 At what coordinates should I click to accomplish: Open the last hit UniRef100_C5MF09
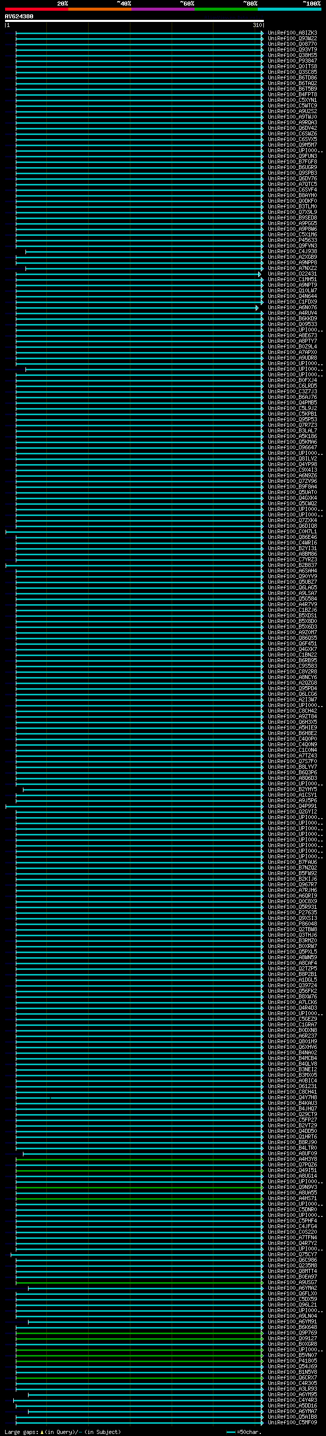[292, 1423]
